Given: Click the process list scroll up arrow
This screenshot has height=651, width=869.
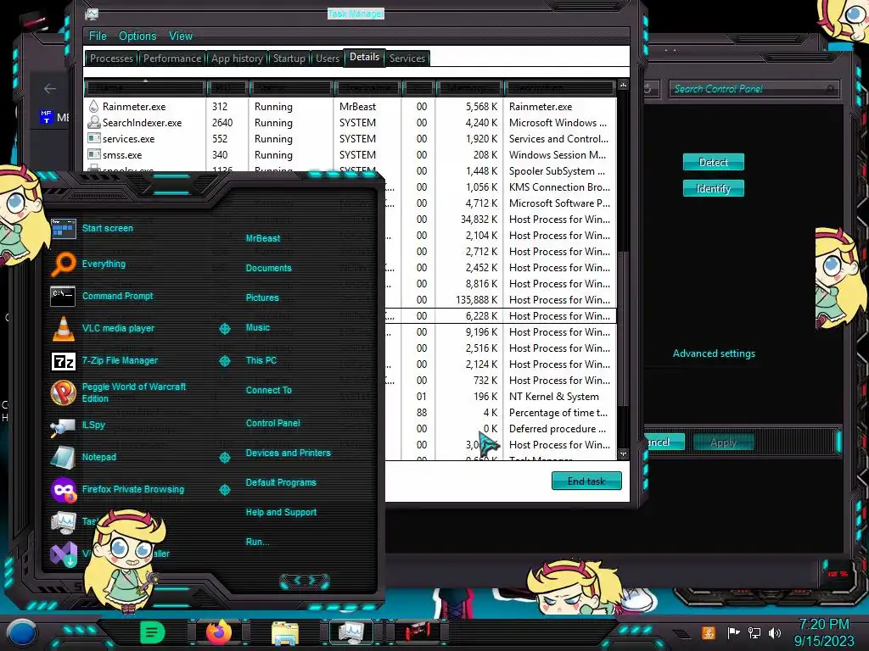Looking at the screenshot, I should click(623, 86).
